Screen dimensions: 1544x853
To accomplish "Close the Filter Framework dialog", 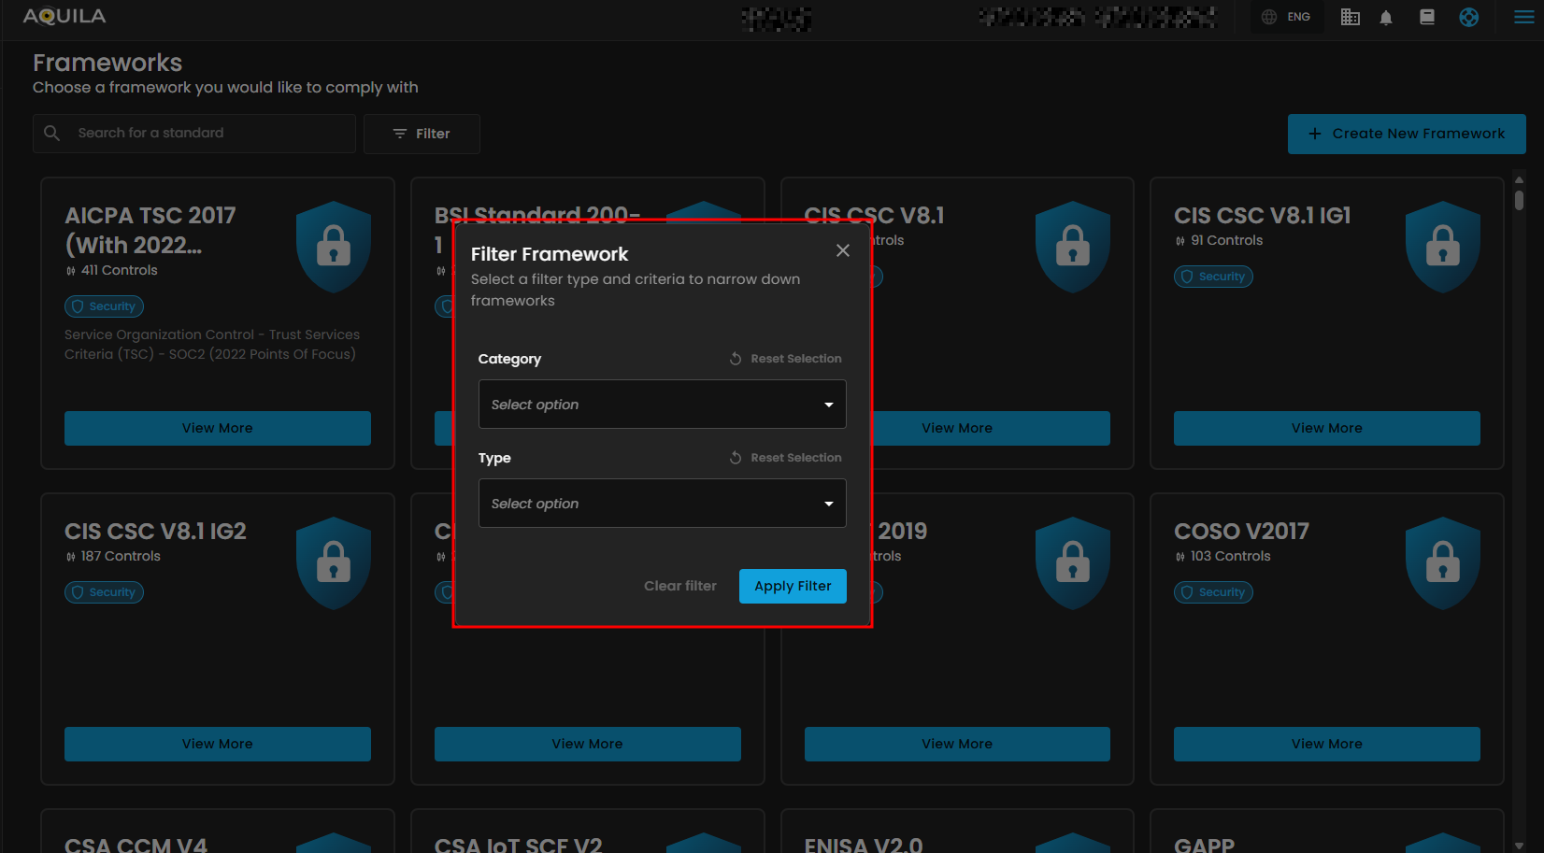I will point(842,250).
